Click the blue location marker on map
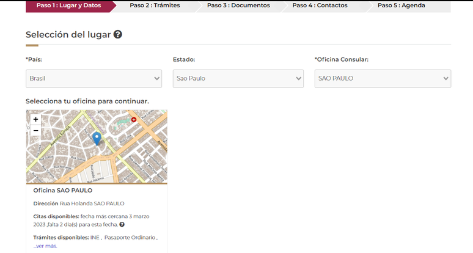The height and width of the screenshot is (253, 473). (x=97, y=139)
